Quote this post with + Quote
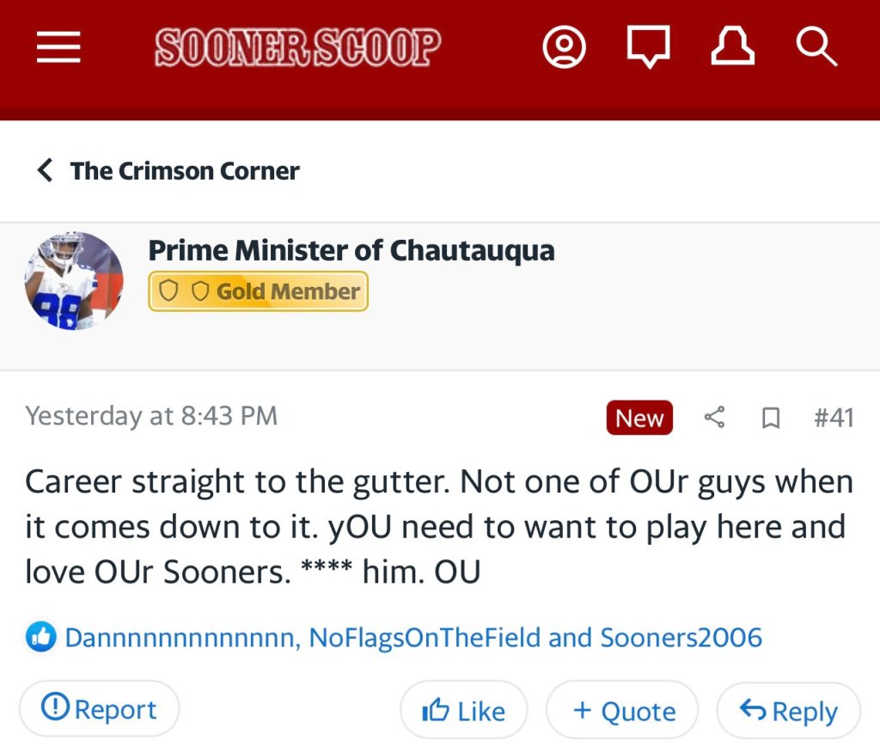Viewport: 880px width, 753px height. 623,711
